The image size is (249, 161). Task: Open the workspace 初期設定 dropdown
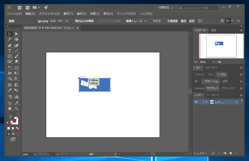[x=166, y=8]
